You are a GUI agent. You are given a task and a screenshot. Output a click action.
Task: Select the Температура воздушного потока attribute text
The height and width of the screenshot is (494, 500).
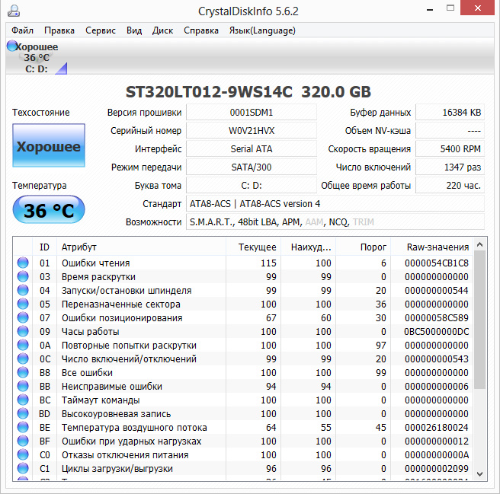134,428
